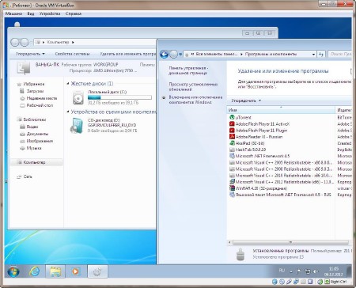Refresh the Programs and Components address bar
The height and width of the screenshot is (288, 356).
[x=321, y=54]
